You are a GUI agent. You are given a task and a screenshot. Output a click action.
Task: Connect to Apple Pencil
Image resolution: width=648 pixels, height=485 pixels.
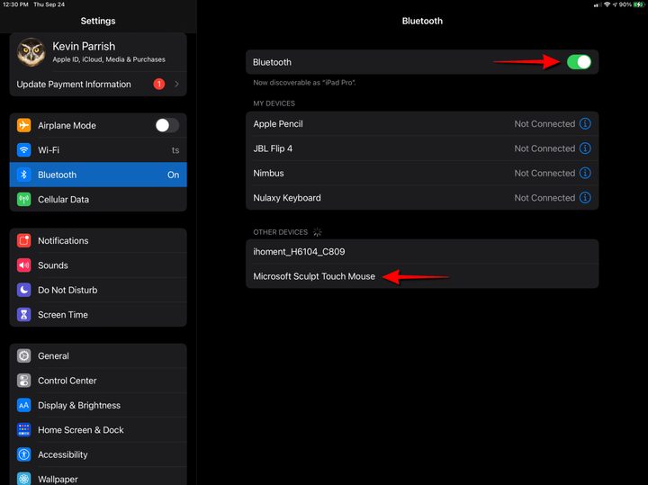(x=422, y=123)
